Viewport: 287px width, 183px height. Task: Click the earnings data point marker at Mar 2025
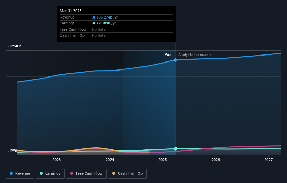click(175, 149)
